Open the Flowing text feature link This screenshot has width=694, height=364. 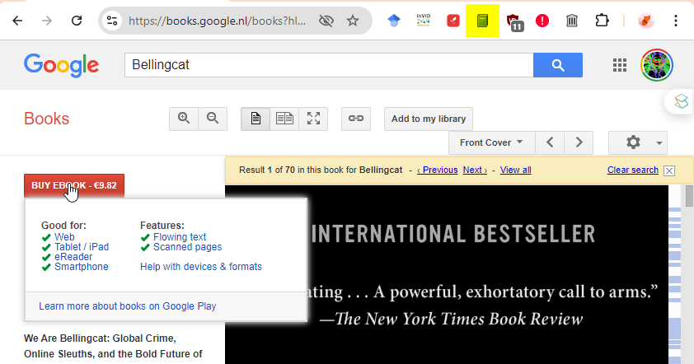click(180, 237)
